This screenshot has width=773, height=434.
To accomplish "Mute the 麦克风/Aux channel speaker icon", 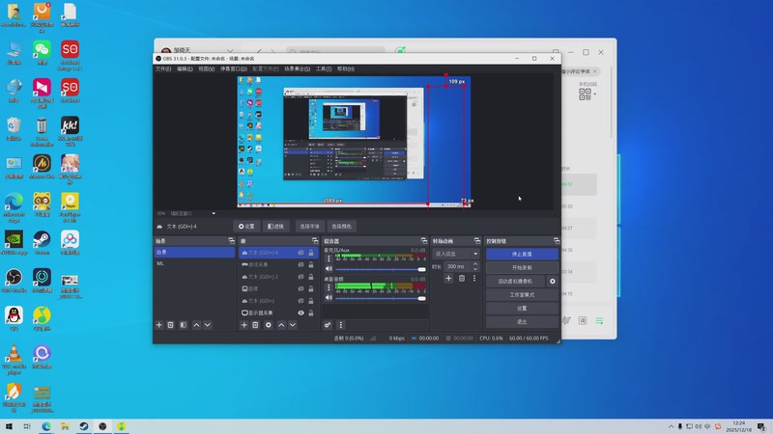I will [x=329, y=269].
